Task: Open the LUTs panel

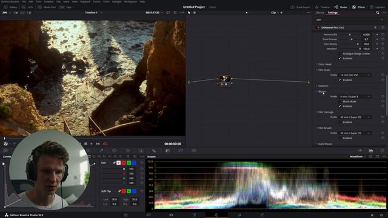Action: 27,7
